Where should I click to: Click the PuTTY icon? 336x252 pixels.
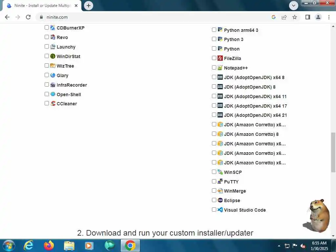coord(220,181)
